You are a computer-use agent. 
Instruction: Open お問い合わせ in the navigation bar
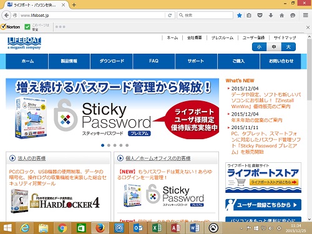click(281, 61)
